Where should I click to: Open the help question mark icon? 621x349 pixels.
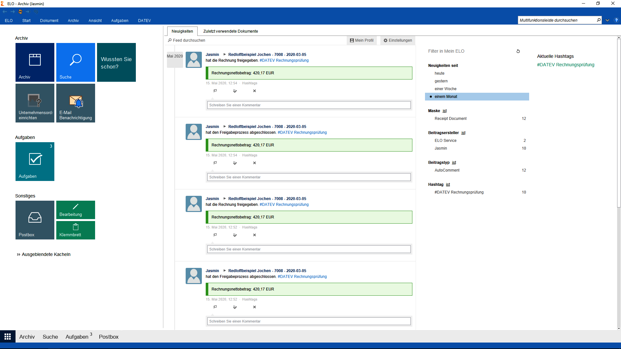pos(616,20)
